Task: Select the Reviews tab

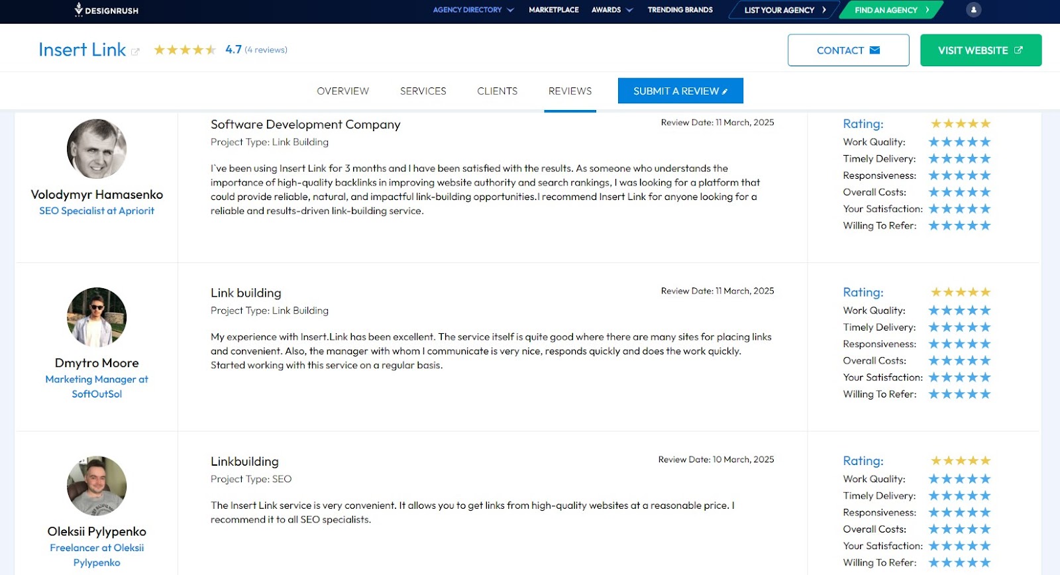Action: [570, 91]
